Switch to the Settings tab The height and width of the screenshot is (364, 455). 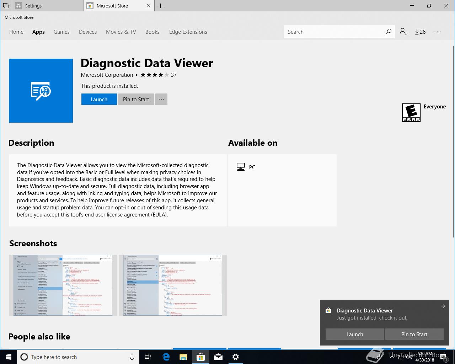(48, 6)
